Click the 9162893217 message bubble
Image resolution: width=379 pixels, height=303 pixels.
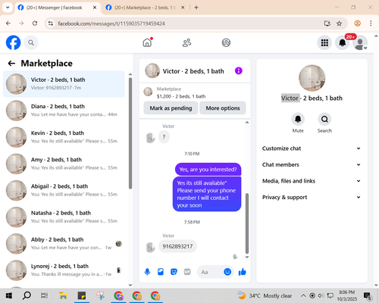tap(177, 246)
